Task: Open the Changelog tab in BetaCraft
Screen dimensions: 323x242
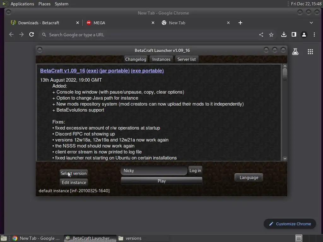Action: pos(136,59)
